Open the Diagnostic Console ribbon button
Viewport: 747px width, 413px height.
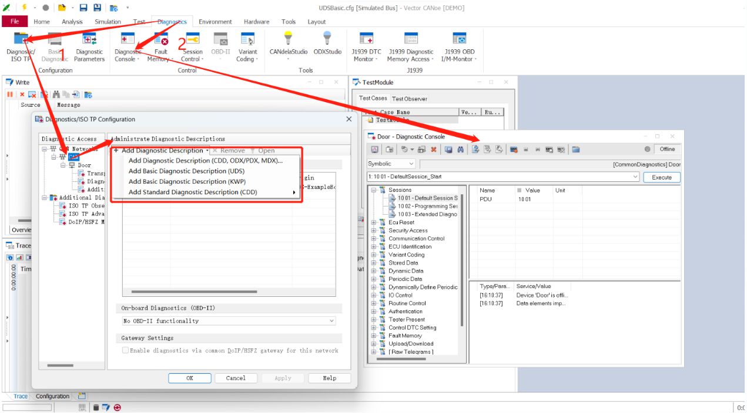pyautogui.click(x=127, y=47)
